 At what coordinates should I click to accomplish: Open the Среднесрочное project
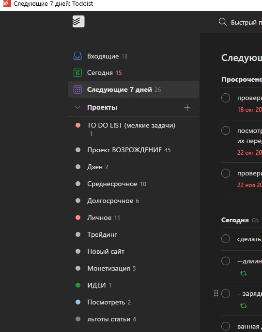[x=134, y=184]
